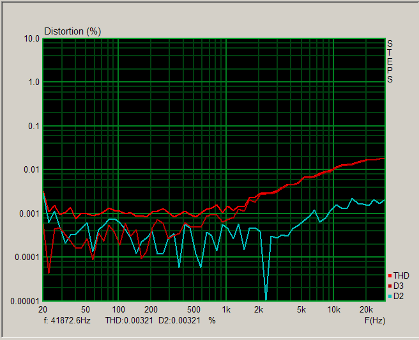Click the Distortion (%) chart title
This screenshot has height=340, width=419.
[72, 31]
